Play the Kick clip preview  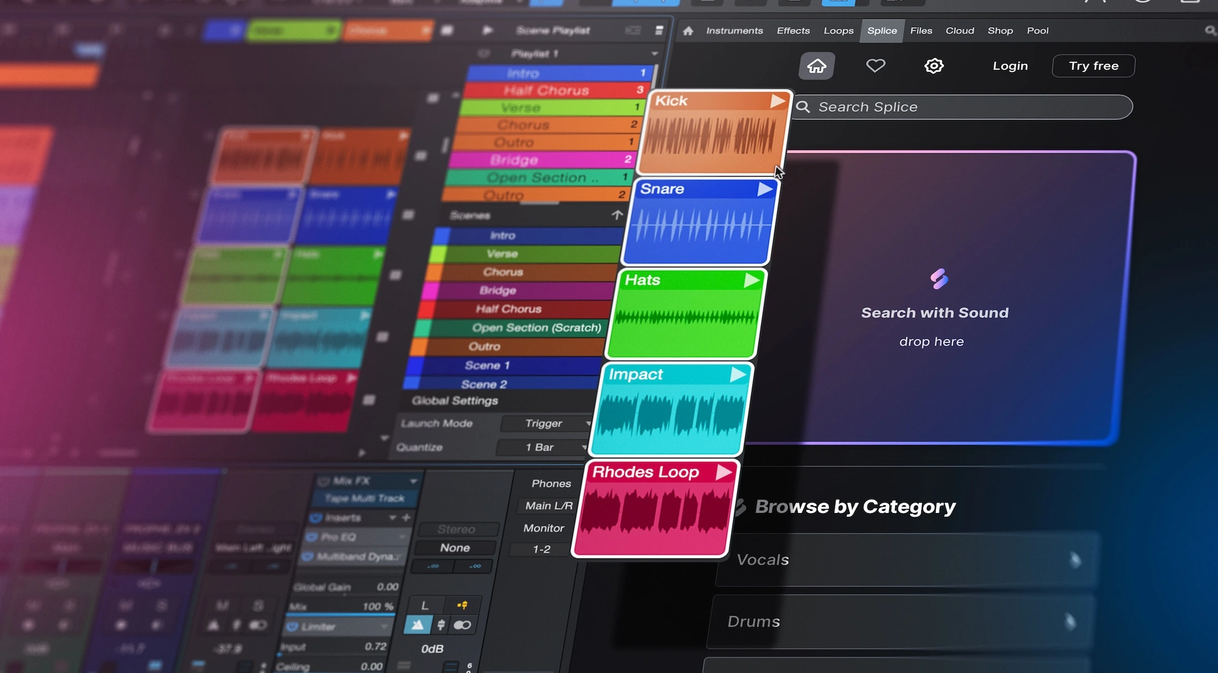coord(777,101)
